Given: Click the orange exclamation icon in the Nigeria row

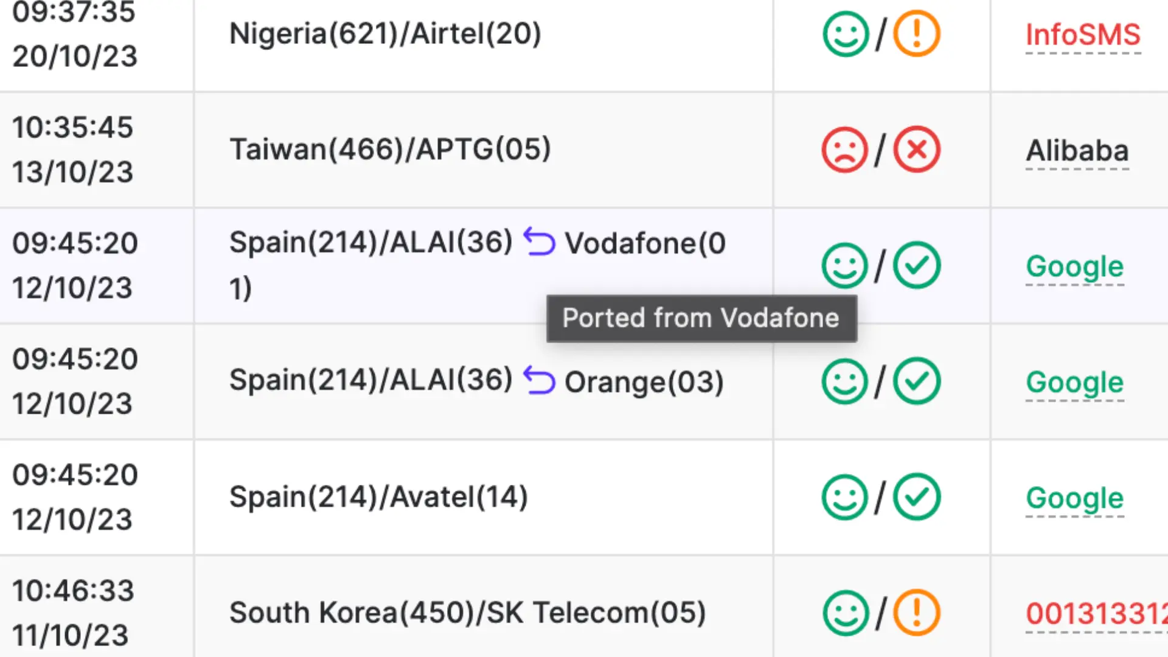Looking at the screenshot, I should coord(917,34).
